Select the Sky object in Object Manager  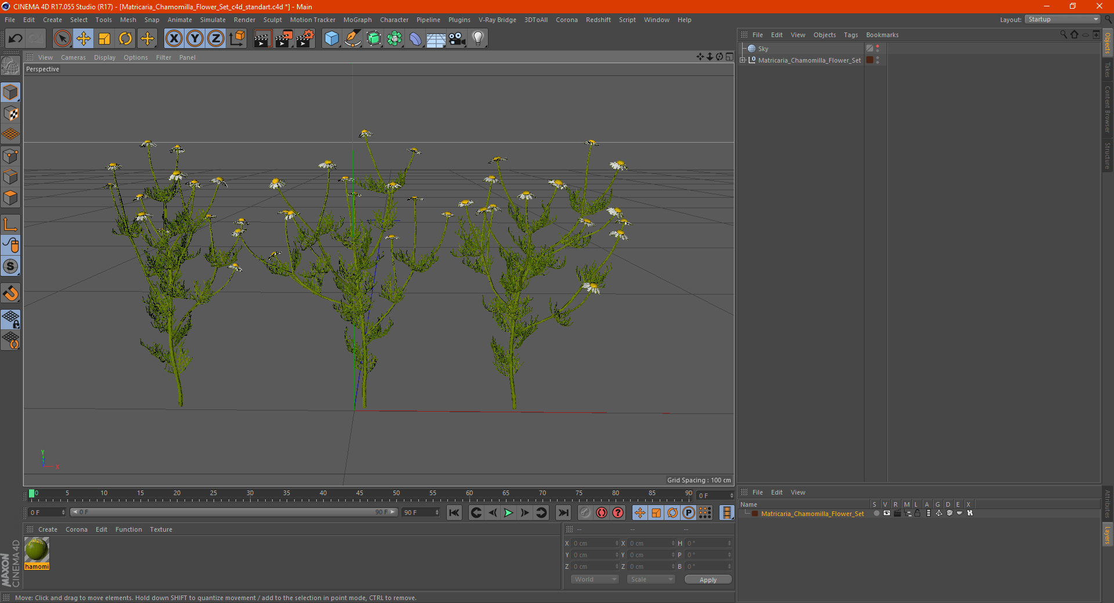coord(763,49)
